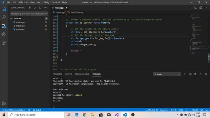
Task: Open the Selection menu
Action: [23, 2]
